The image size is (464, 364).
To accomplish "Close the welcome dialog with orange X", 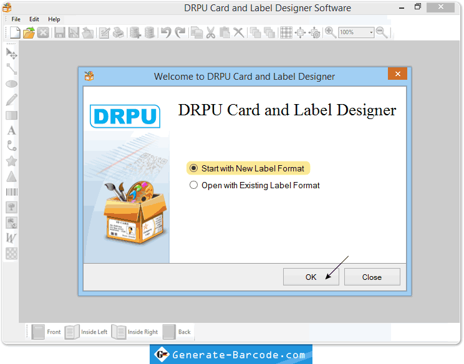I will 397,74.
